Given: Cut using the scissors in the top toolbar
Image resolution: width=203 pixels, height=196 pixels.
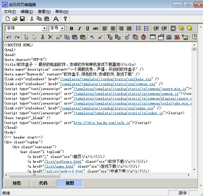Looking at the screenshot, I should (x=32, y=19).
